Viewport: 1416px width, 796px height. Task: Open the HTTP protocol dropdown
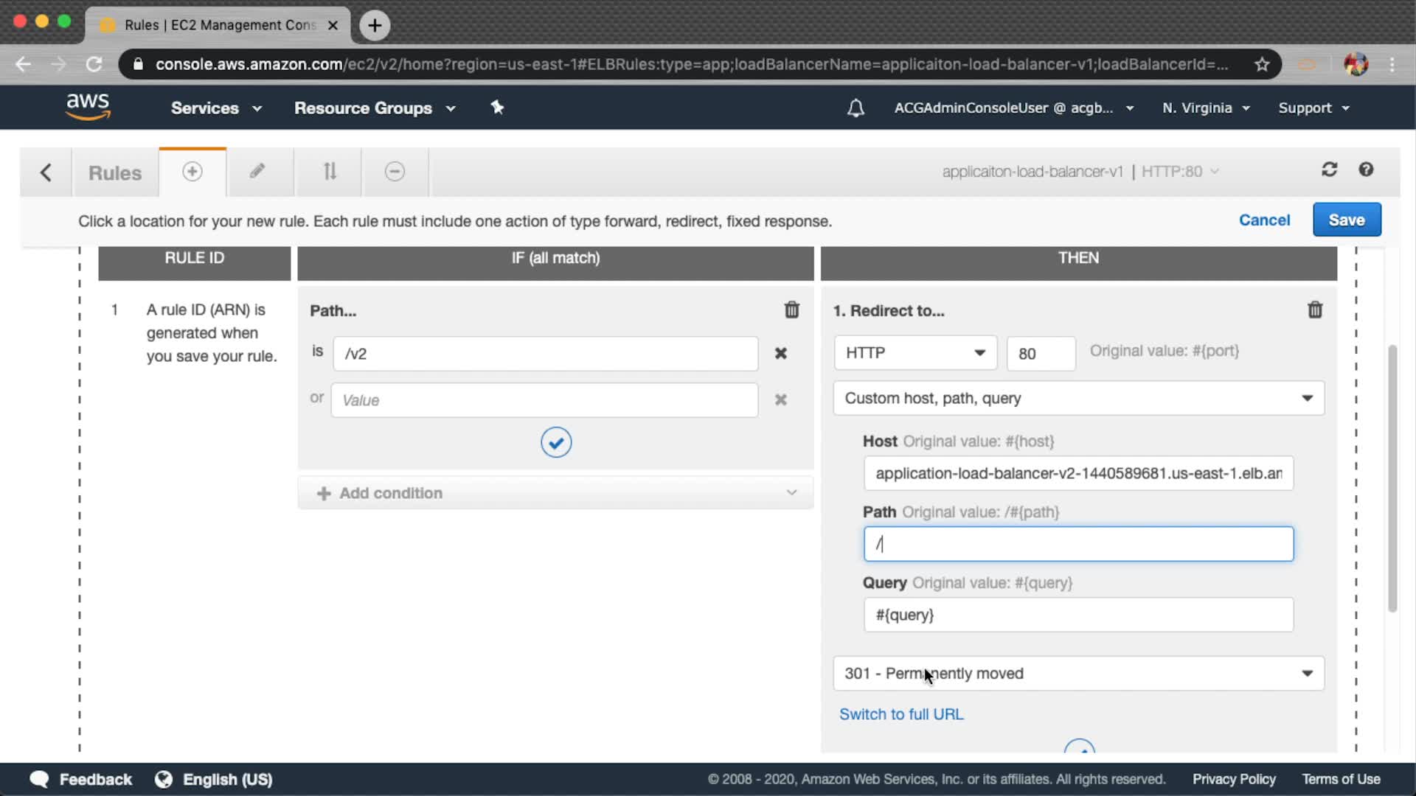point(914,353)
